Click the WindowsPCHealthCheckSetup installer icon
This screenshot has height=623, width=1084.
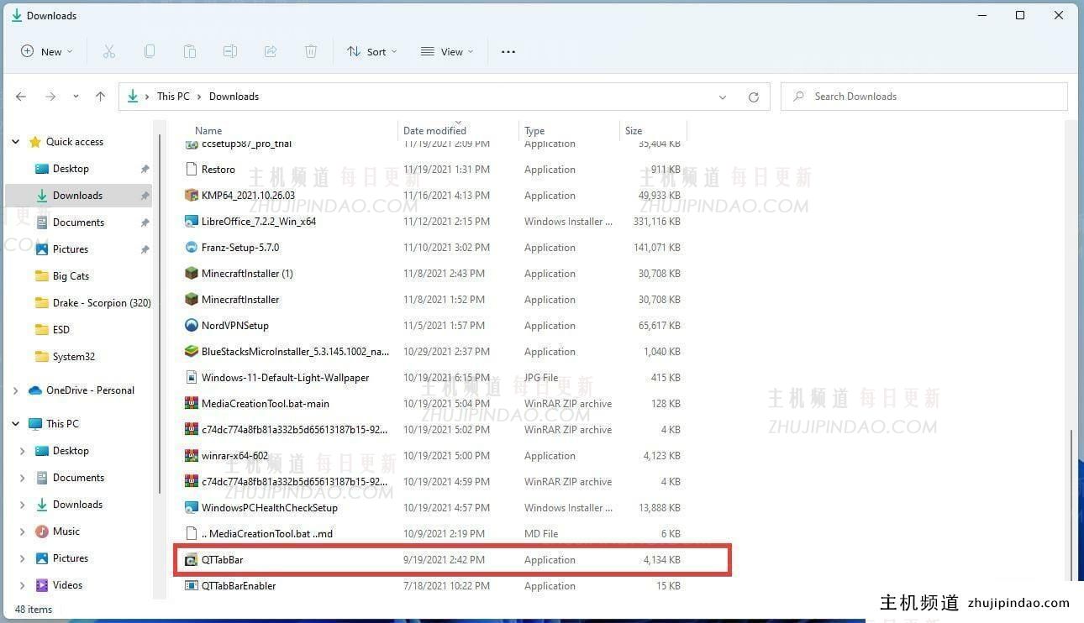click(192, 508)
